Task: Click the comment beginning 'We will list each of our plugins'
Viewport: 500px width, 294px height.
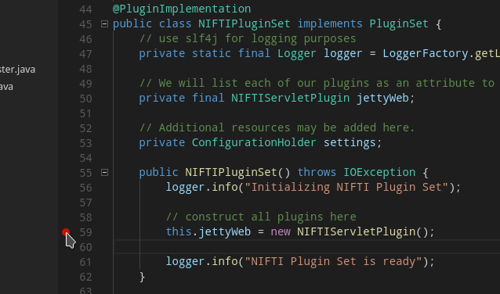Action: coord(317,83)
